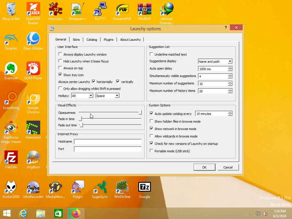Select the ImgBurn desktop icon
The width and height of the screenshot is (292, 219).
33,159
